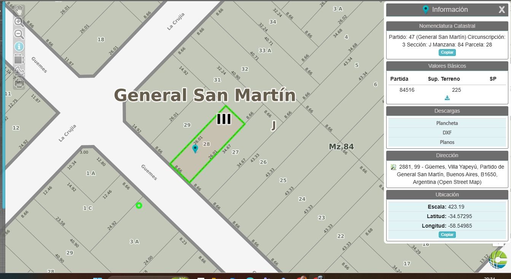511x279 pixels.
Task: Copy the cadastral nomenclature with Copiar
Action: click(447, 53)
